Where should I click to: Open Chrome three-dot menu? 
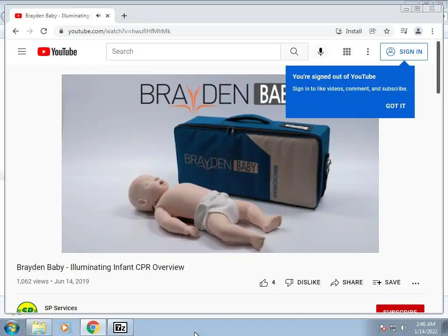[x=432, y=31]
